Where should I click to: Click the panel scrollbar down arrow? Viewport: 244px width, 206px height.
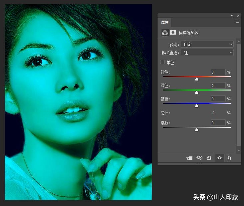239,150
